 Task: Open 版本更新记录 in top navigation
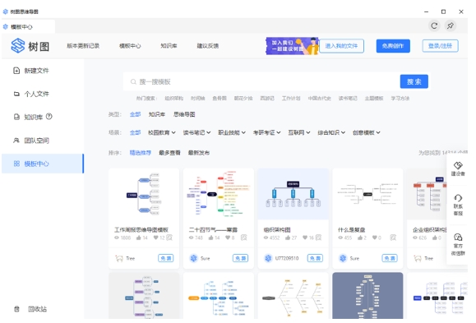click(x=83, y=46)
